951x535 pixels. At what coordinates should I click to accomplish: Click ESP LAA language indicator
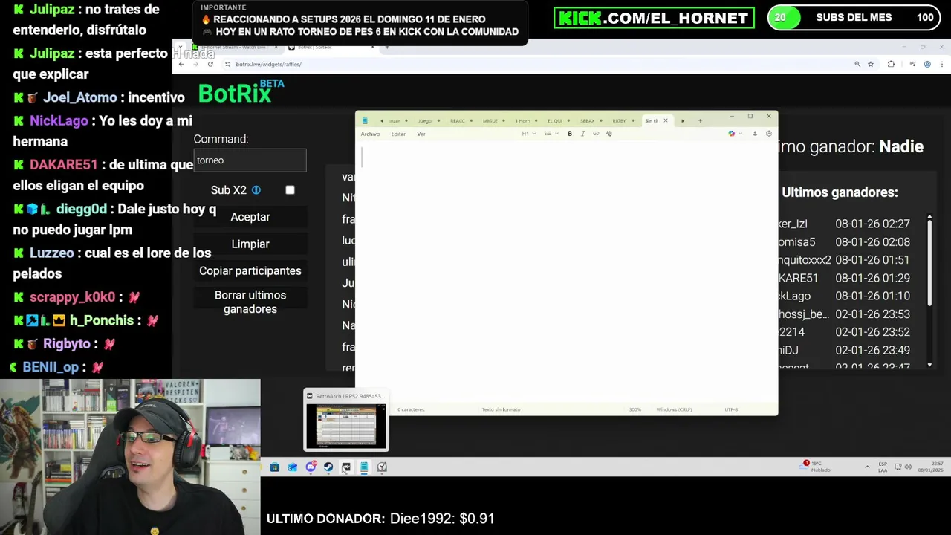coord(883,467)
